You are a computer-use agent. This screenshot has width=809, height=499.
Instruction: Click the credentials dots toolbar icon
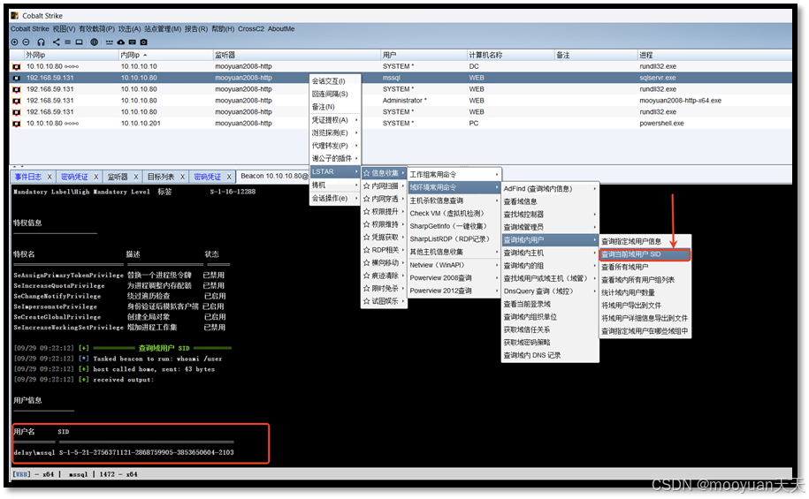tap(110, 42)
